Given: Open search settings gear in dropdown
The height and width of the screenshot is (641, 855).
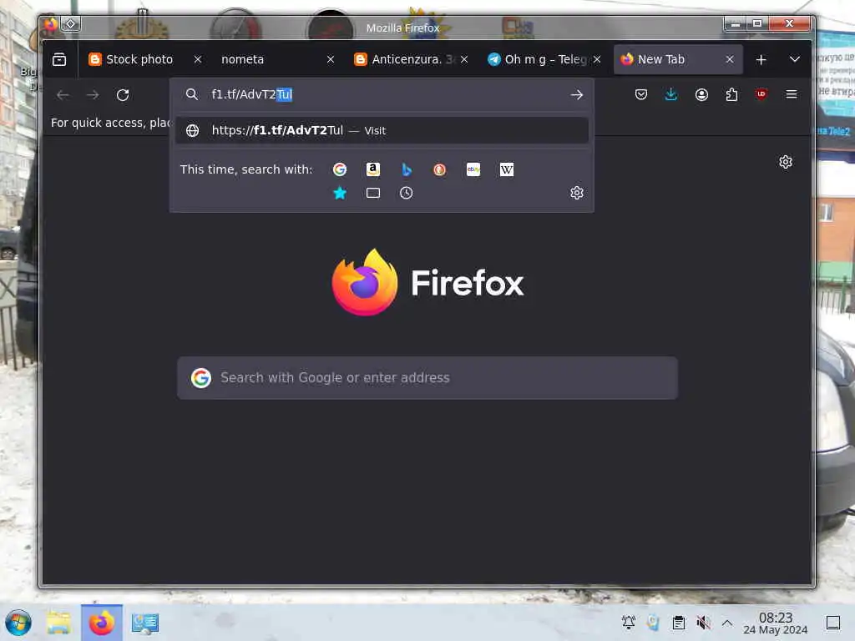Looking at the screenshot, I should [x=577, y=193].
